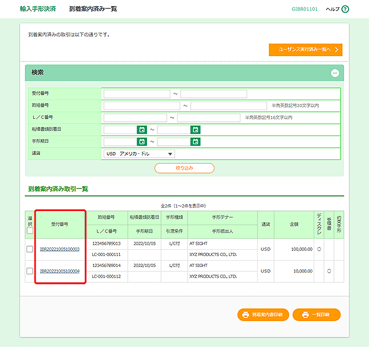Click the L/C番号 starting value field
This screenshot has height=347, width=369.
(x=135, y=118)
